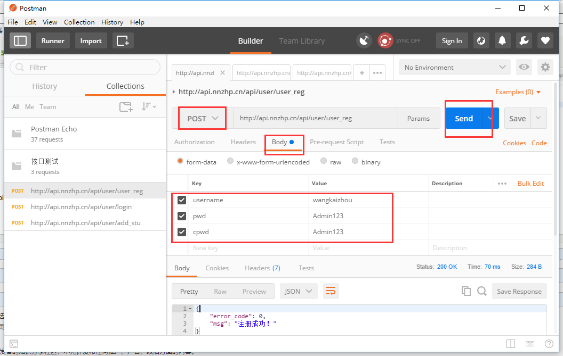Open the Send button dropdown arrow
Screen dimensions: 563x356
[x=490, y=118]
